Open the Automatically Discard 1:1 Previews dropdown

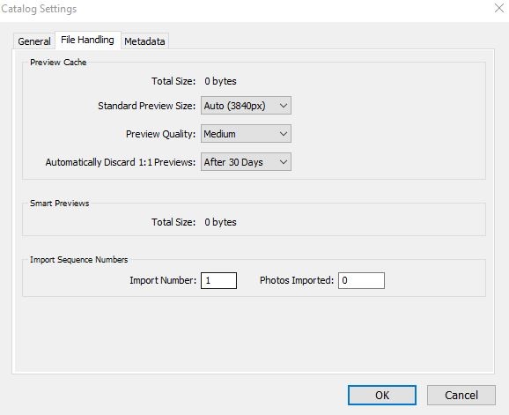(246, 162)
